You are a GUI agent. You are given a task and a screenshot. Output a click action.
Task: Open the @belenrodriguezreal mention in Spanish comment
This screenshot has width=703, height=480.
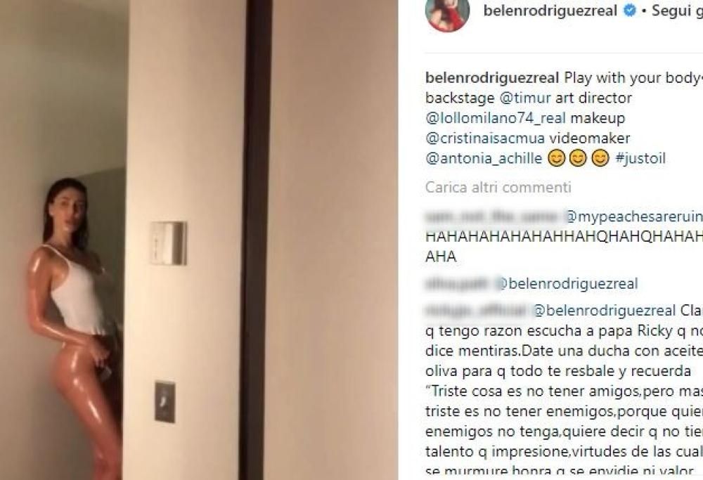click(x=605, y=311)
